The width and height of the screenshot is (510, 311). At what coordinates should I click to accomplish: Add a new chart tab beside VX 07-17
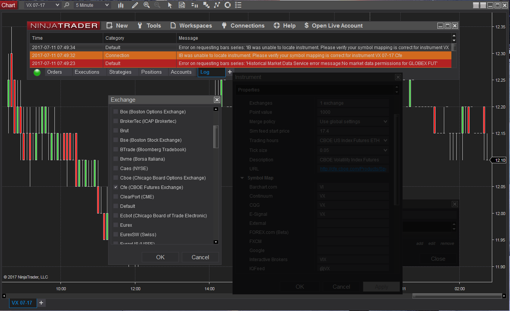(x=41, y=303)
